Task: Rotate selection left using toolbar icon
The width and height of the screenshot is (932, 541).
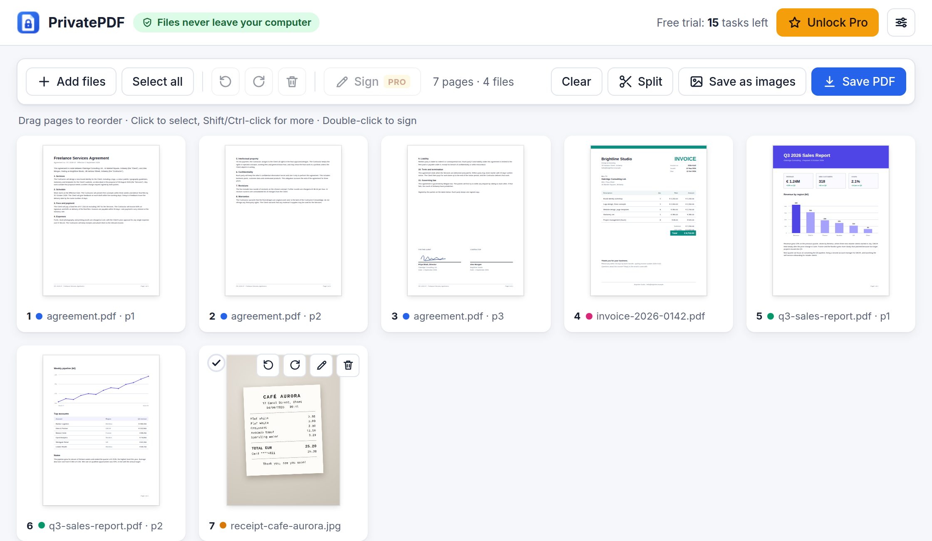Action: (x=226, y=82)
